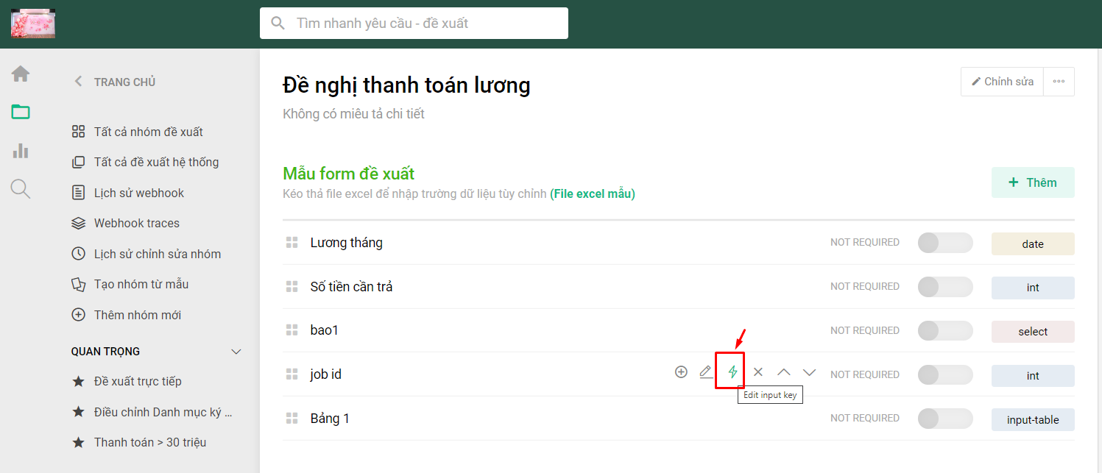Click the Chỉnh sửa button

click(1002, 82)
